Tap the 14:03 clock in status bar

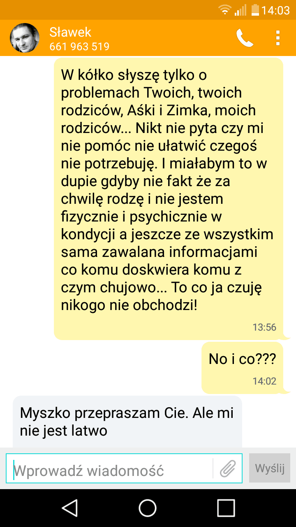tap(276, 10)
